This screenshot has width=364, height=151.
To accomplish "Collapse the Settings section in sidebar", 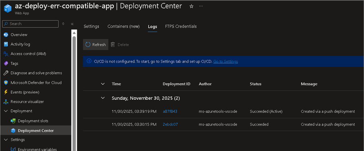I will 6,140.
